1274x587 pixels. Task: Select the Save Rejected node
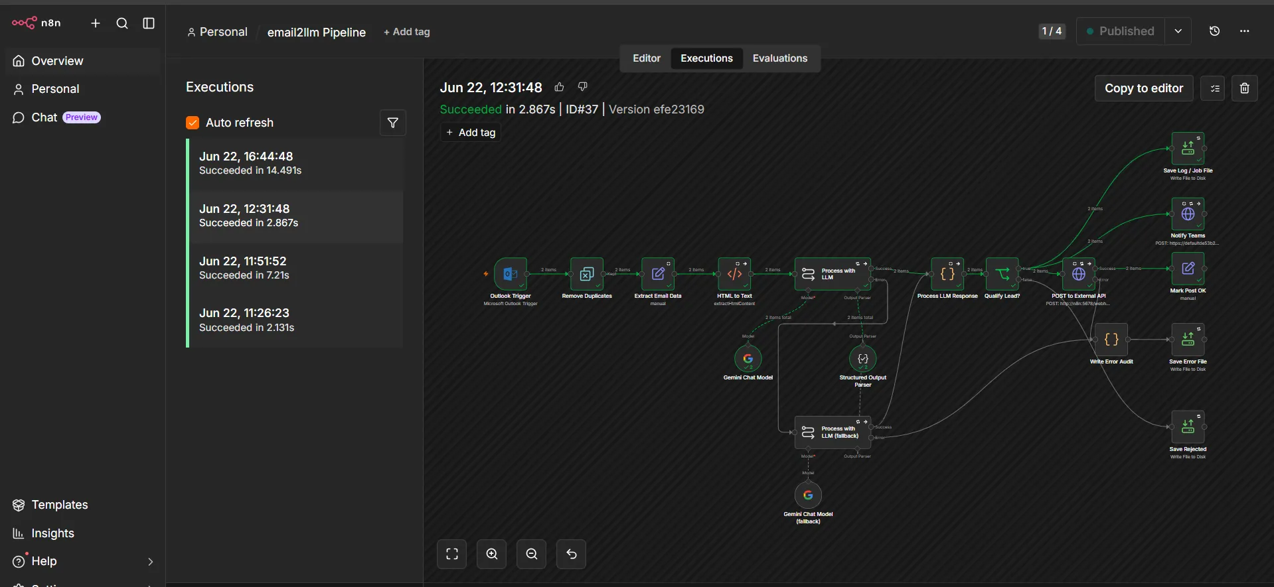click(x=1188, y=427)
